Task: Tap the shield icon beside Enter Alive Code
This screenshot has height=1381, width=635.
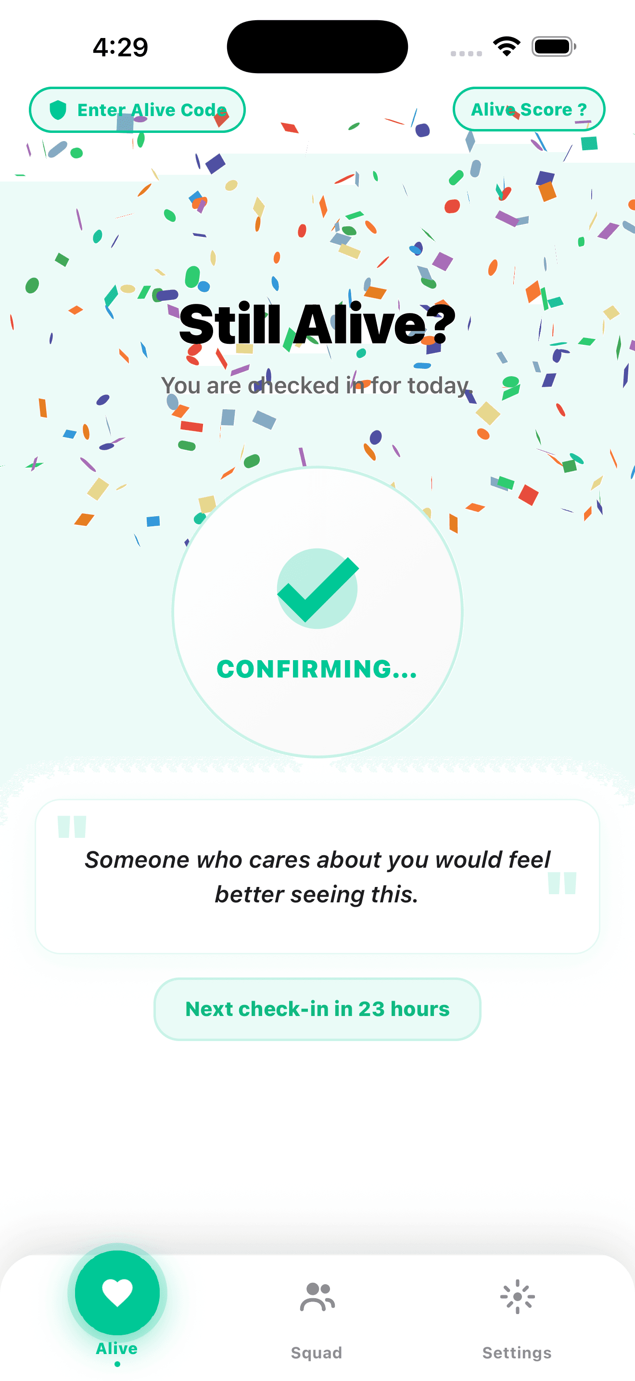Action: point(58,110)
